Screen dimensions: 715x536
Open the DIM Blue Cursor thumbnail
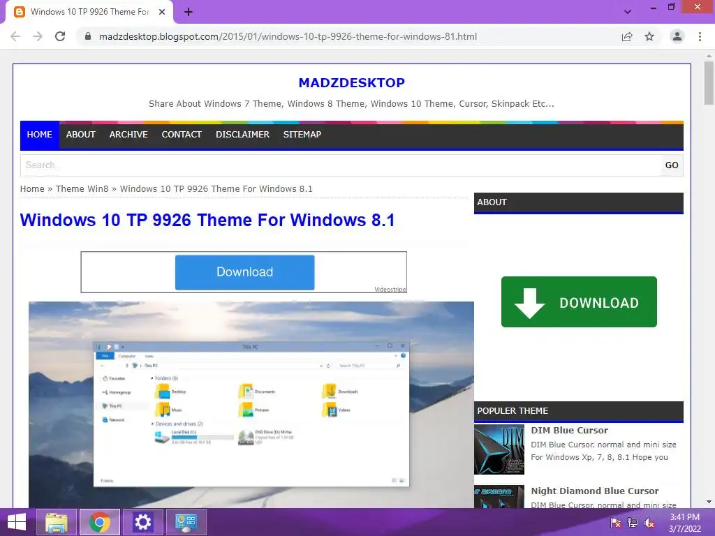coord(499,449)
